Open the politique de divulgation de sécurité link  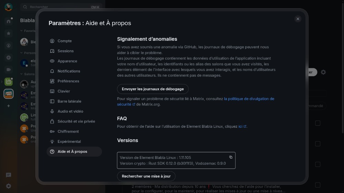[x=249, y=99]
